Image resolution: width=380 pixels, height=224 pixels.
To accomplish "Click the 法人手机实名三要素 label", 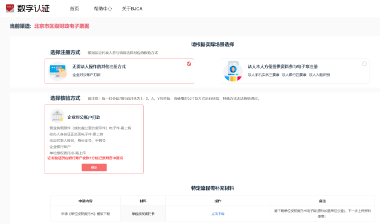I will (263, 74).
